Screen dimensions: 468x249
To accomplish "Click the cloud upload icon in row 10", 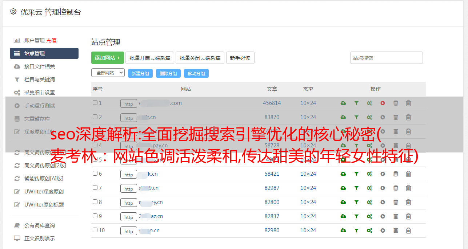I will point(343,230).
